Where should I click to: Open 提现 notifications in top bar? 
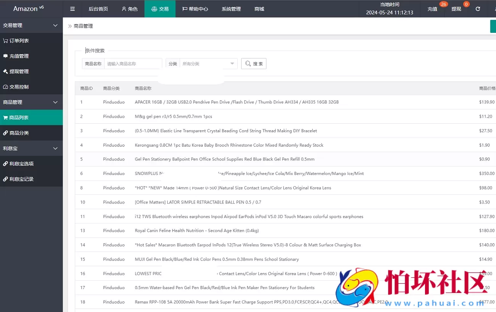[456, 9]
